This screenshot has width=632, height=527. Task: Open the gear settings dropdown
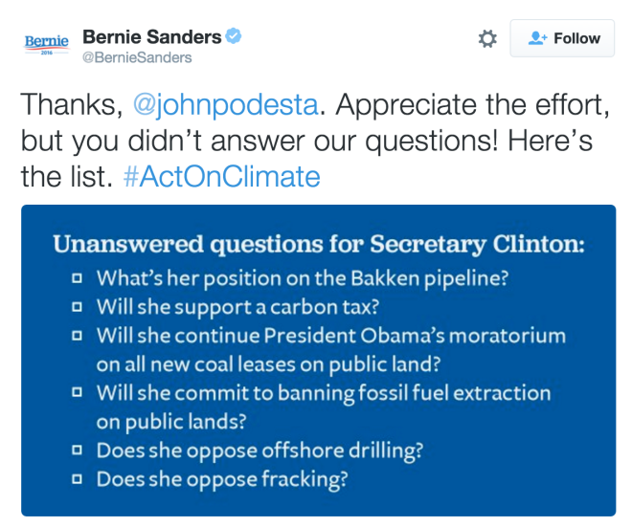click(487, 39)
